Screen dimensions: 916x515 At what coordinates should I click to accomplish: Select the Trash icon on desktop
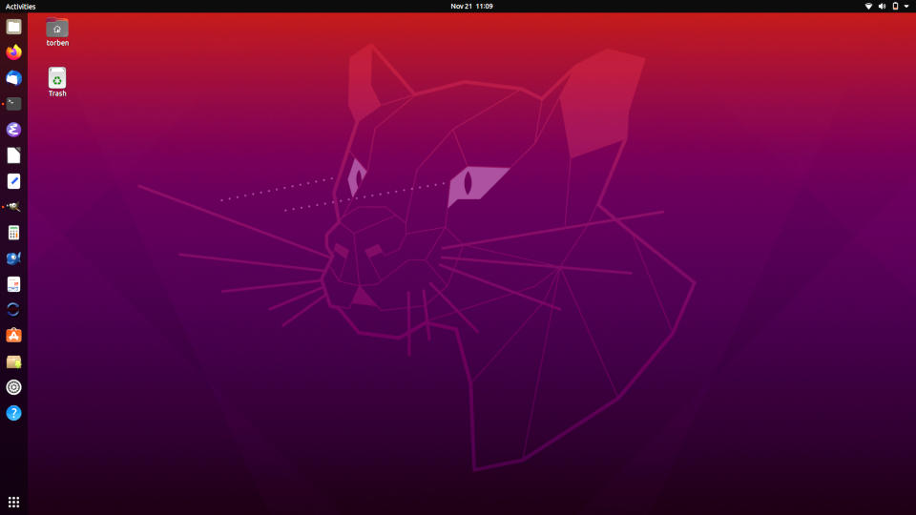coord(57,82)
